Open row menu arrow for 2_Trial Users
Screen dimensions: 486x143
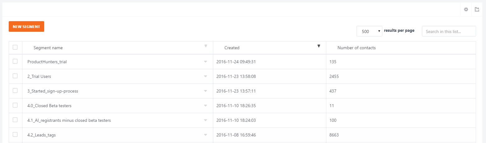click(x=205, y=76)
